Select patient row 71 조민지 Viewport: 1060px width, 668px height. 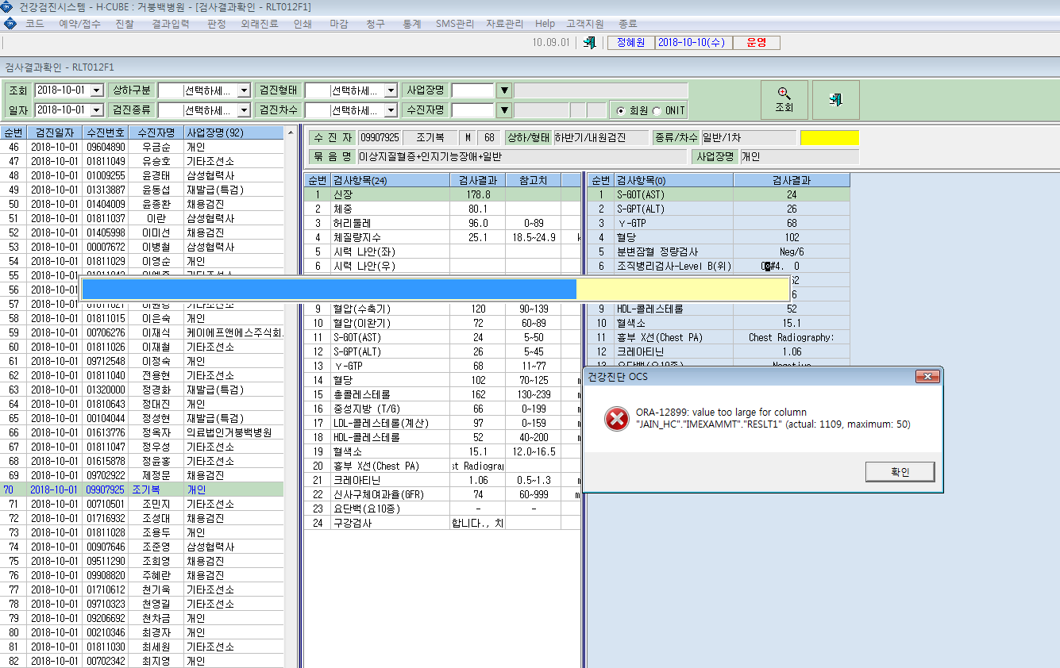pos(142,504)
